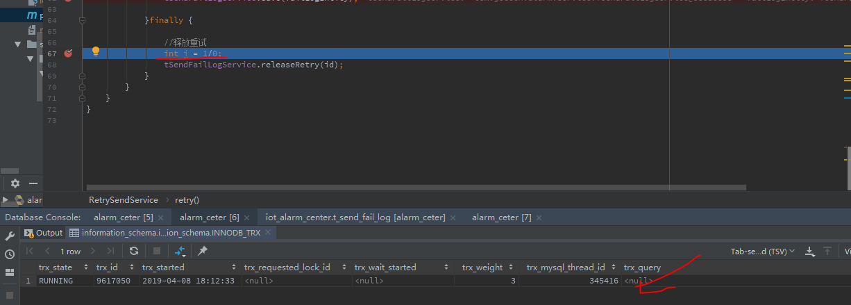
Task: Click the yellow light bulb intention icon
Action: pyautogui.click(x=96, y=52)
